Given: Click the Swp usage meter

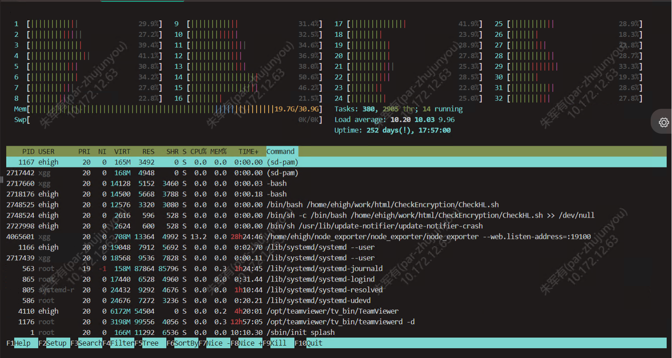Looking at the screenshot, I should pos(168,119).
